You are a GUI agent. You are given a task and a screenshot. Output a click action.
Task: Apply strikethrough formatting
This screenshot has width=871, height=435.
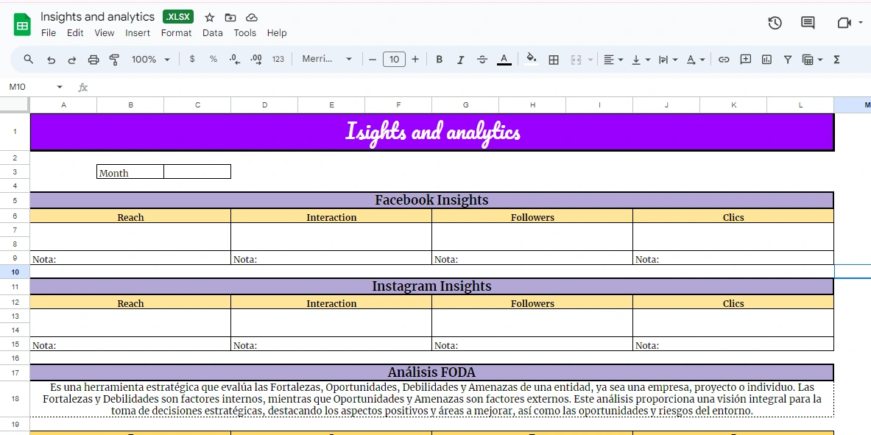click(482, 60)
